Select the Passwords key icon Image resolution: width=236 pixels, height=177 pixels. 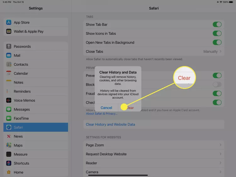click(x=9, y=46)
